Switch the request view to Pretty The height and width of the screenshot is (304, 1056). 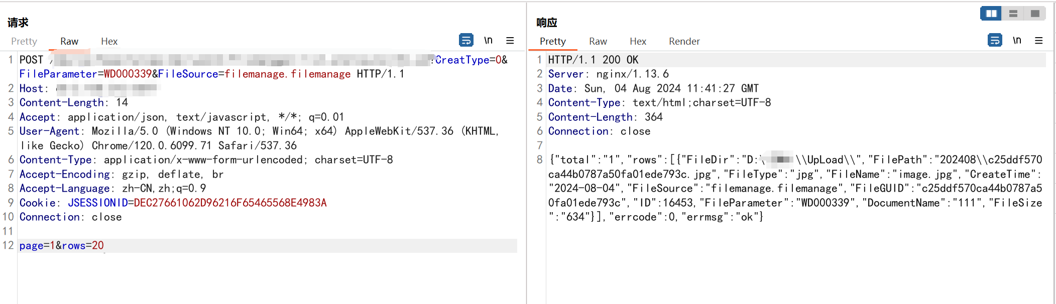click(24, 41)
